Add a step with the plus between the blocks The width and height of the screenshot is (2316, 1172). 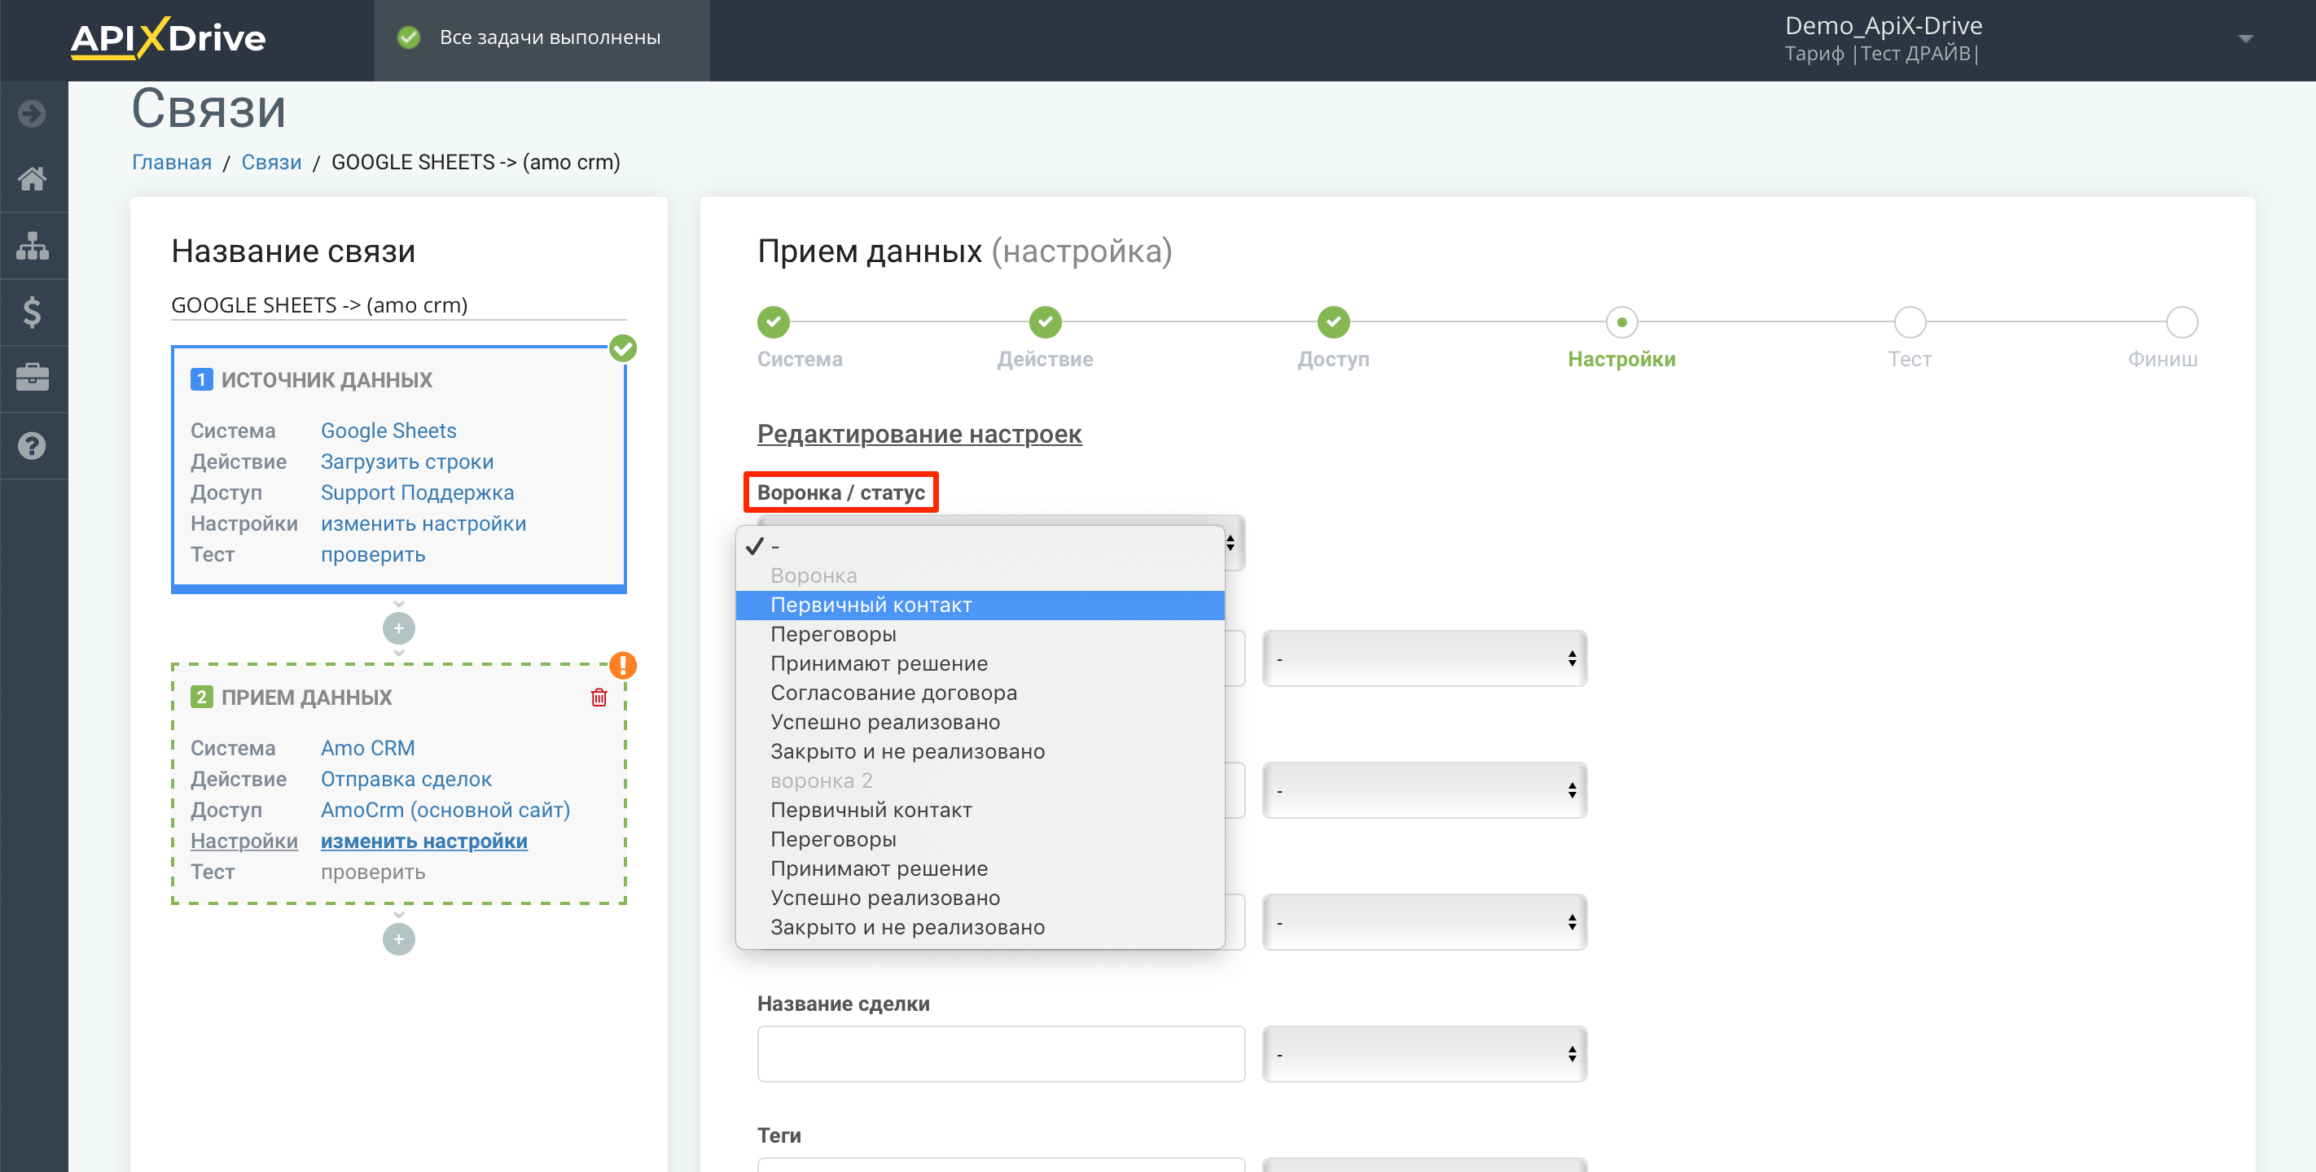coord(398,628)
